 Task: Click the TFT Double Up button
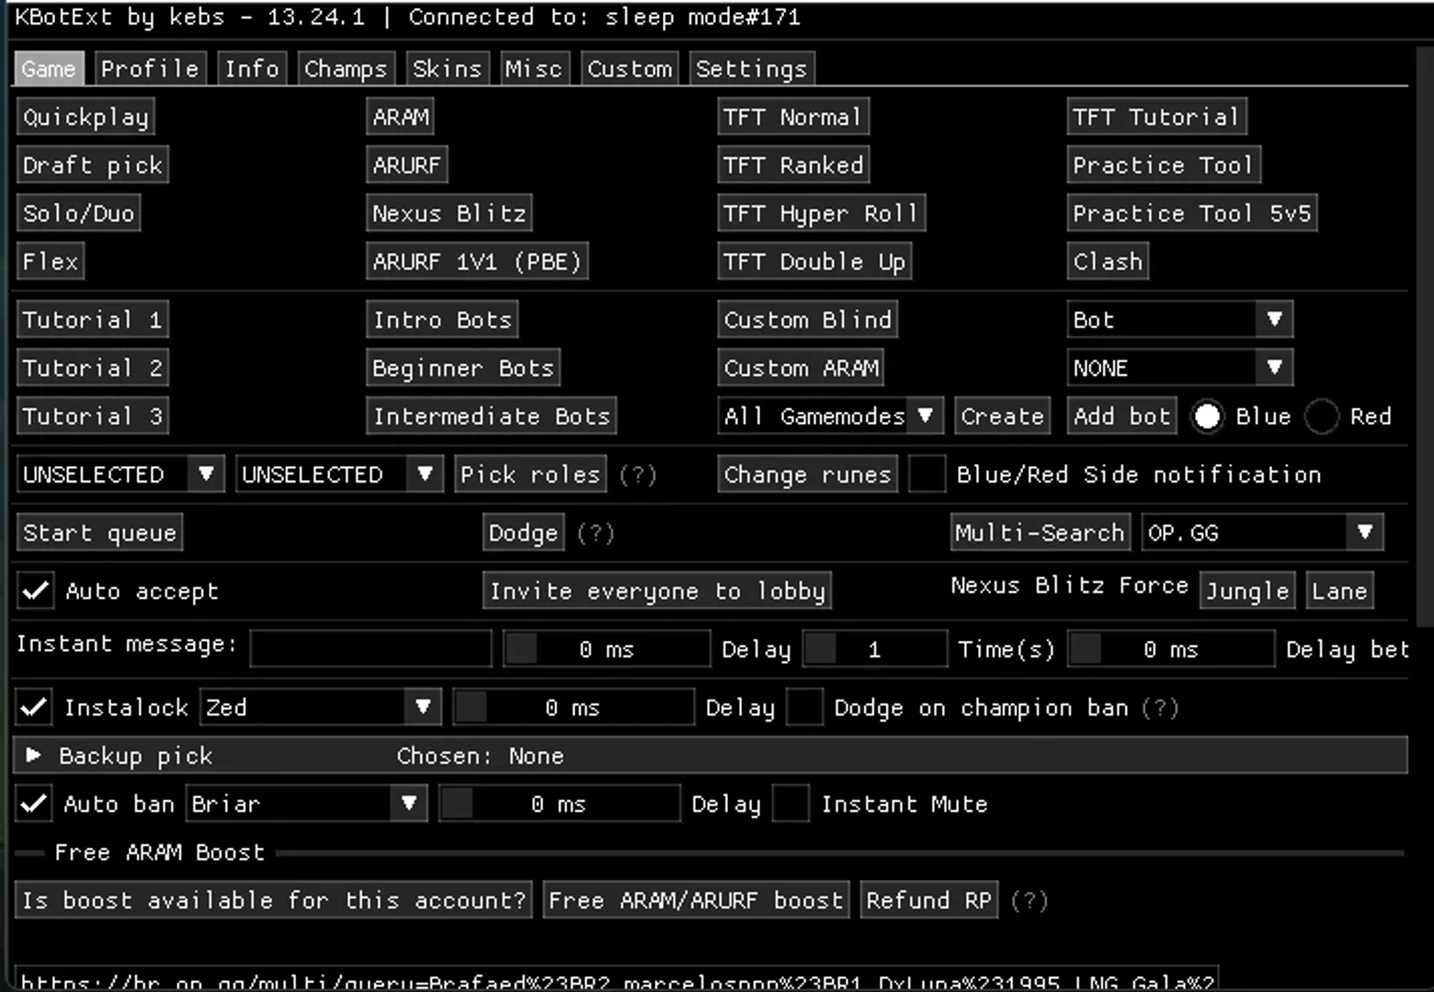[x=814, y=261]
